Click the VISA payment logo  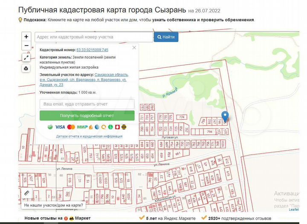(x=60, y=127)
